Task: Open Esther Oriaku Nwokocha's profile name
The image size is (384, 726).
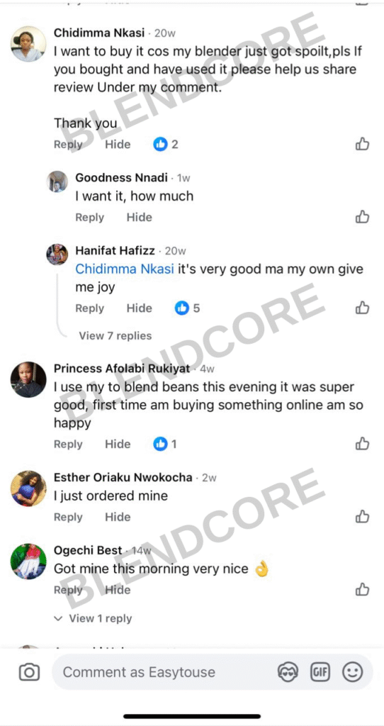Action: coord(123,477)
